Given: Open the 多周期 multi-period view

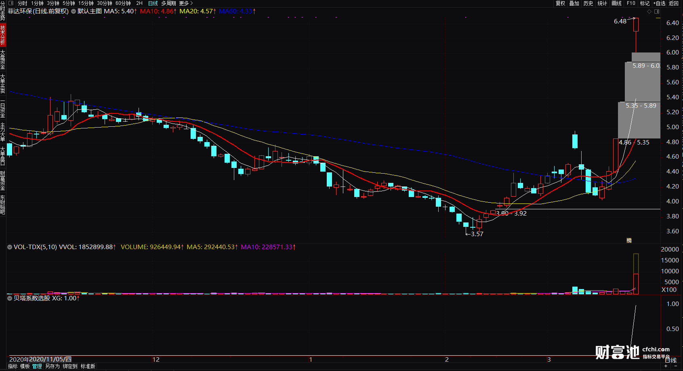Looking at the screenshot, I should (x=168, y=3).
